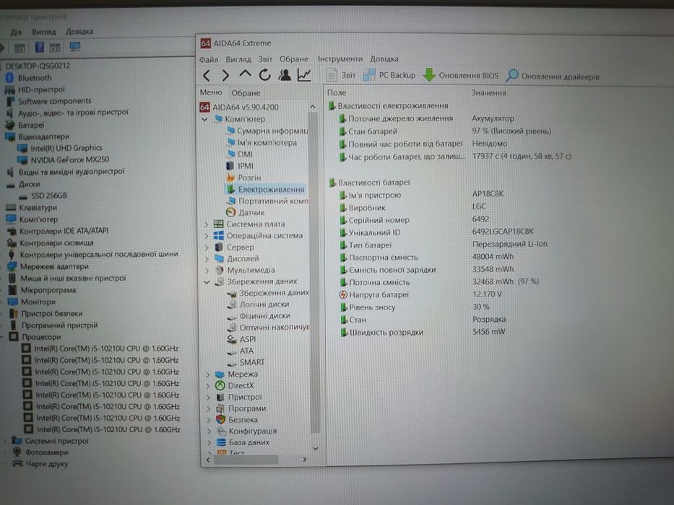Open the Обране menu in AIDA64

[294, 59]
